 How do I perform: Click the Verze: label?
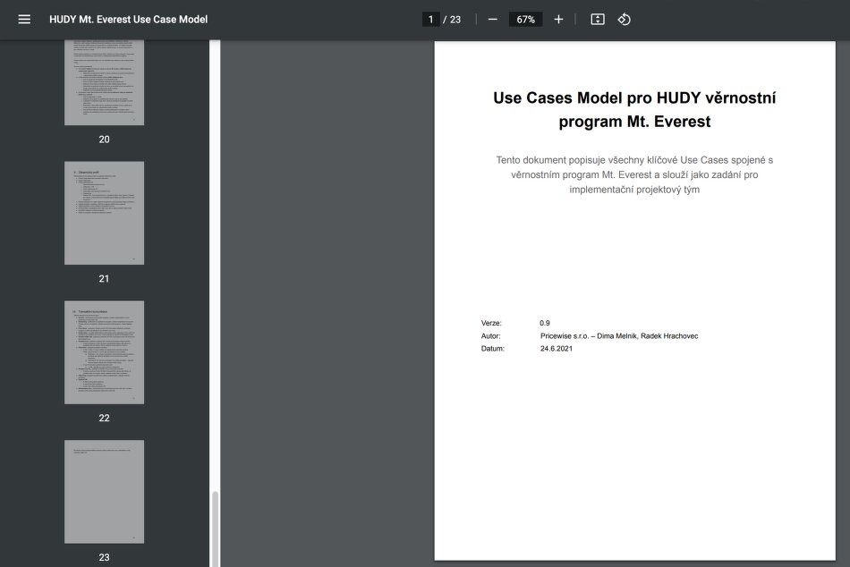point(491,323)
